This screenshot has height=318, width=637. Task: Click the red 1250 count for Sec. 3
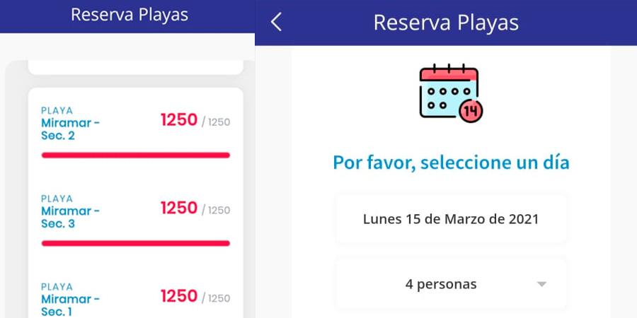coord(178,208)
